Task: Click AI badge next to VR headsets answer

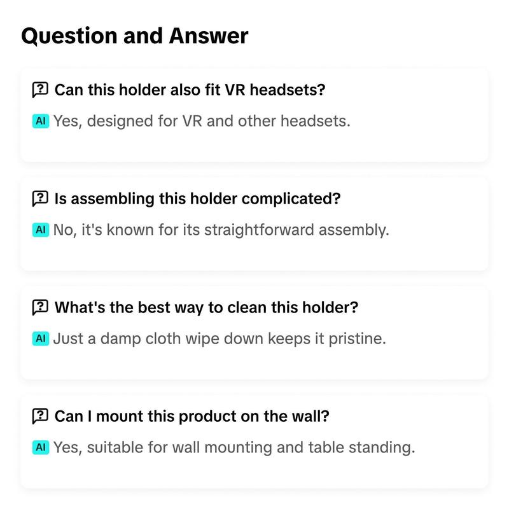Action: 41,121
